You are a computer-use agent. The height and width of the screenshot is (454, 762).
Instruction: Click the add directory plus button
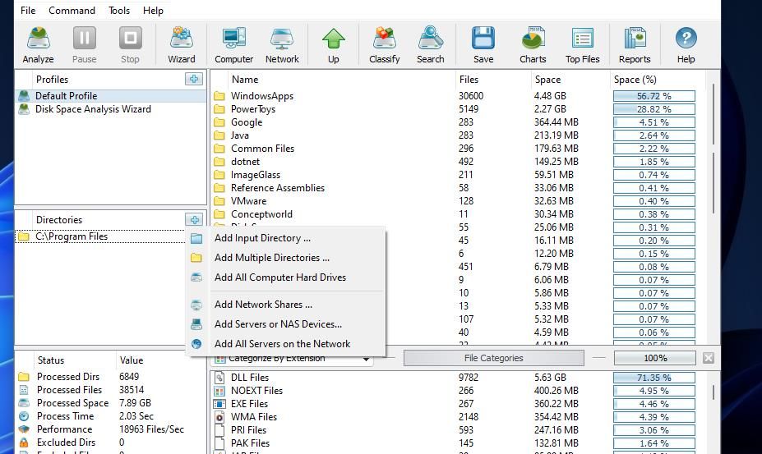pyautogui.click(x=193, y=219)
